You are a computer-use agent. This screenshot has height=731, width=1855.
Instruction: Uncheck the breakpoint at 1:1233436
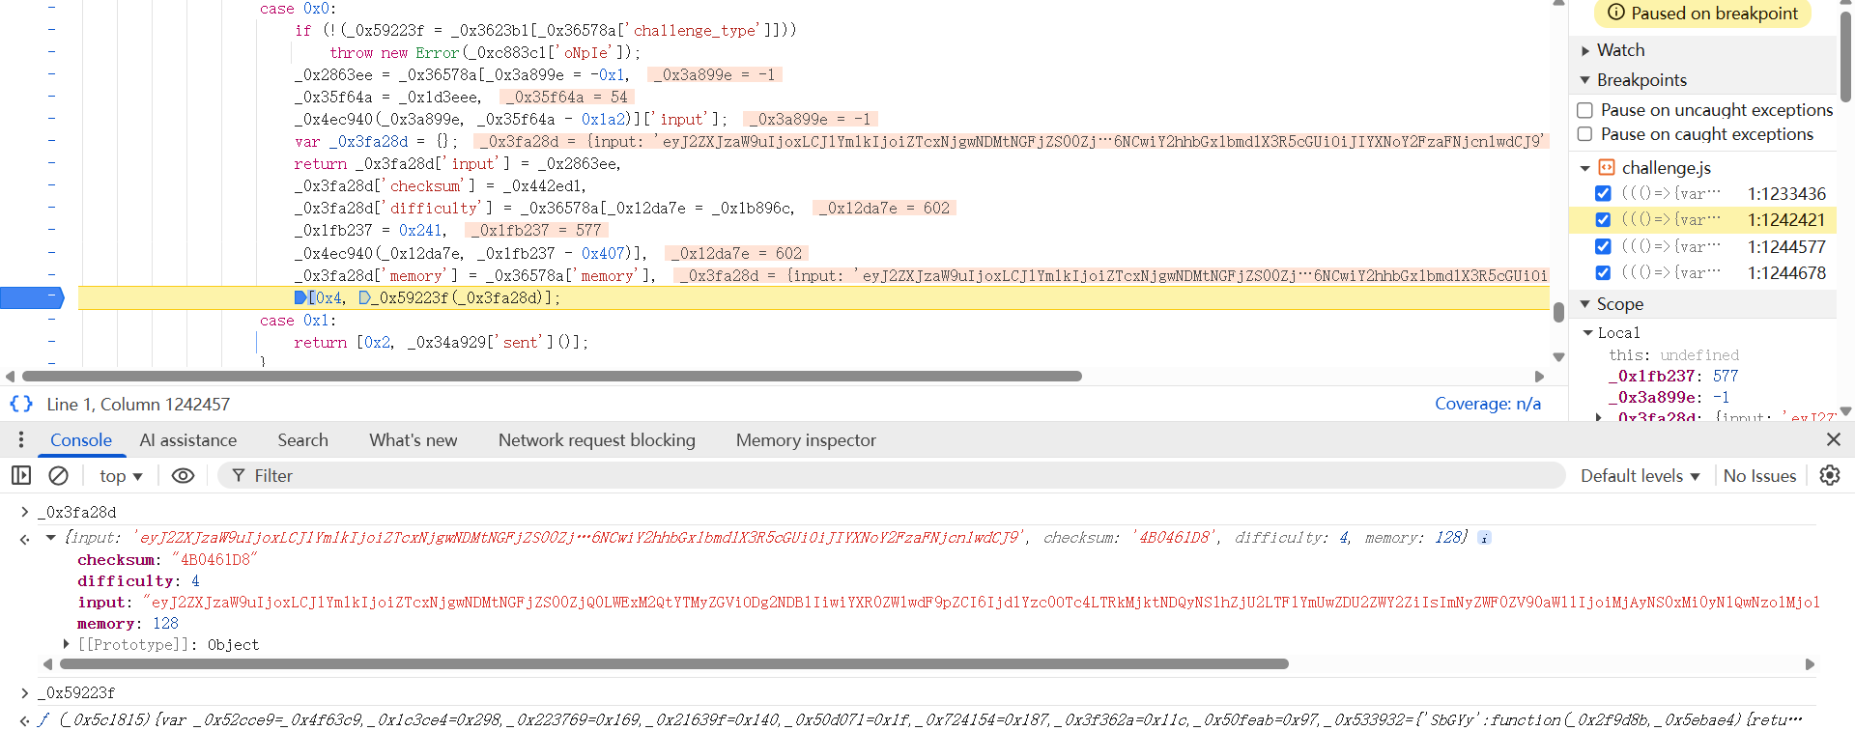1603,193
